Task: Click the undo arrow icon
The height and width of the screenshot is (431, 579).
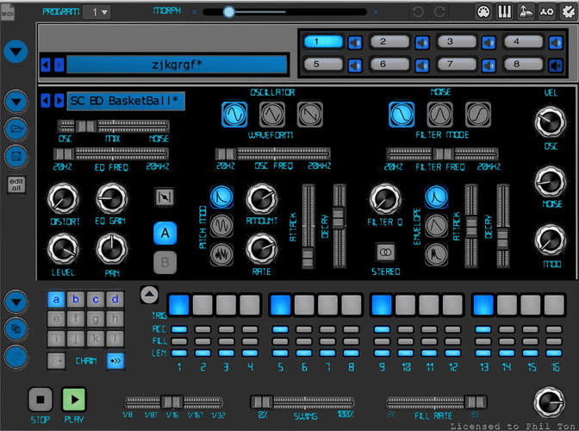Action: point(418,12)
